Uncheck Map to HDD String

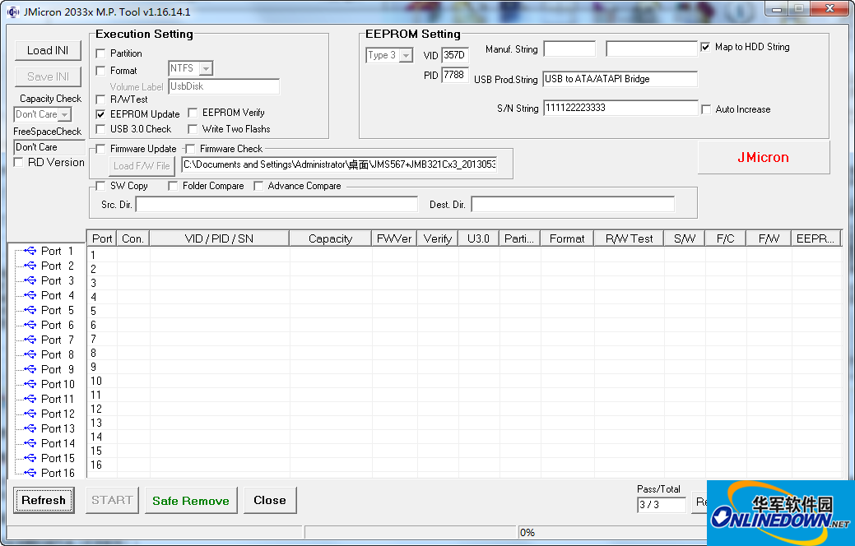tap(705, 47)
